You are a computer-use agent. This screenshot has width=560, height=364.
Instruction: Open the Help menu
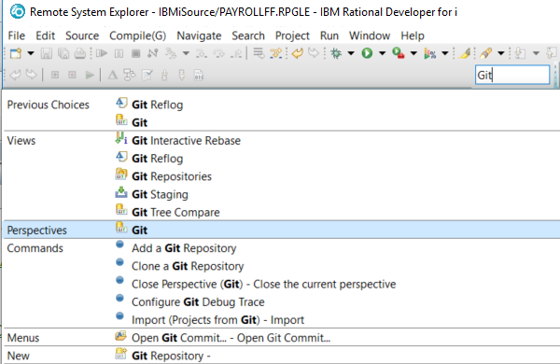(413, 36)
